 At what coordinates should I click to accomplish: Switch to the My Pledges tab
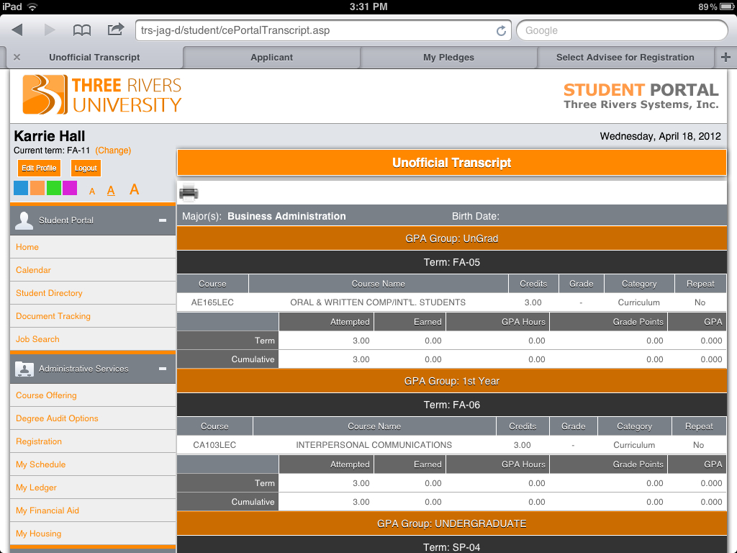point(448,58)
